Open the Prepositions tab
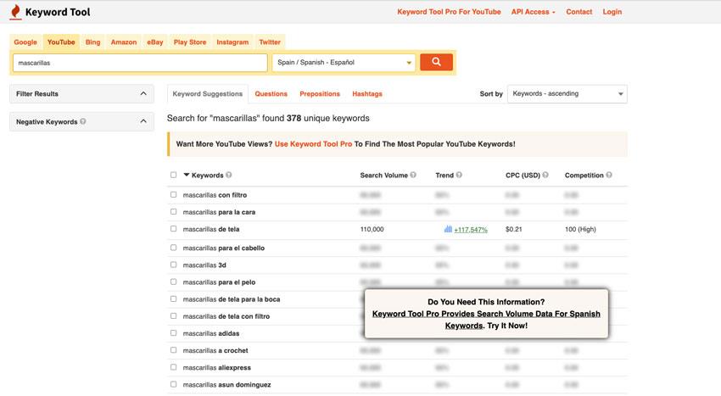 click(320, 94)
